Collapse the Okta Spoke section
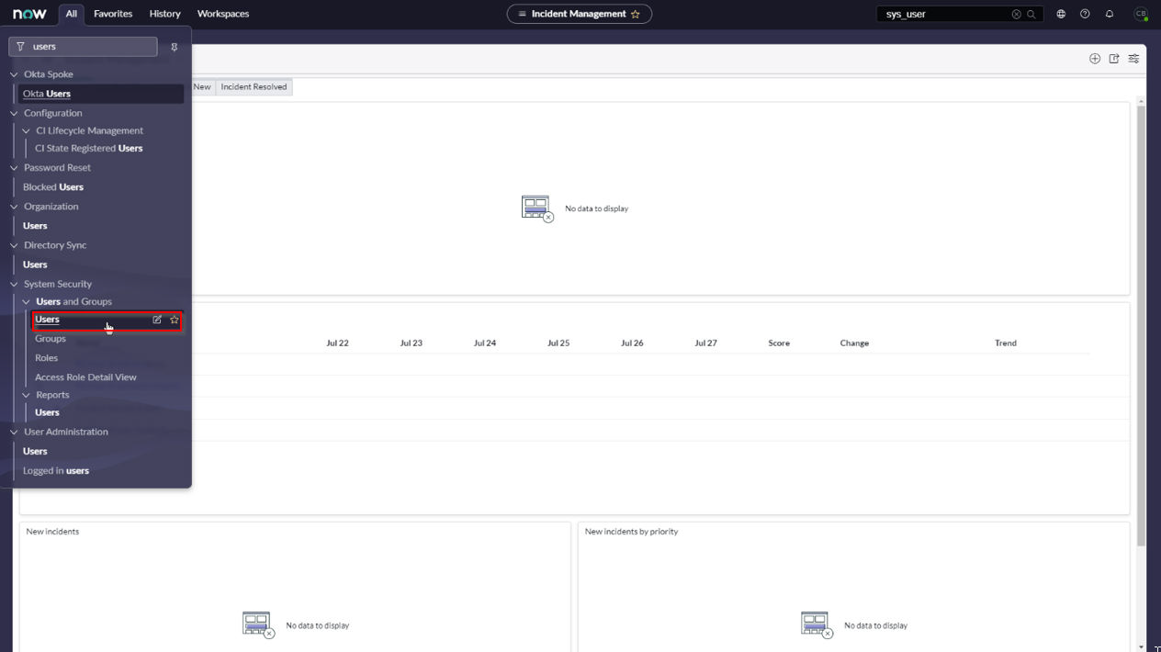 point(15,74)
